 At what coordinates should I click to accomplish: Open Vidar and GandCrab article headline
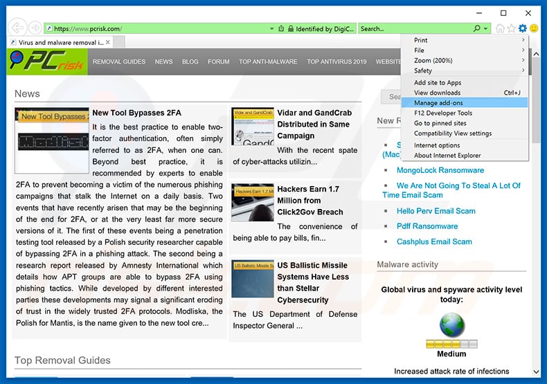[314, 125]
